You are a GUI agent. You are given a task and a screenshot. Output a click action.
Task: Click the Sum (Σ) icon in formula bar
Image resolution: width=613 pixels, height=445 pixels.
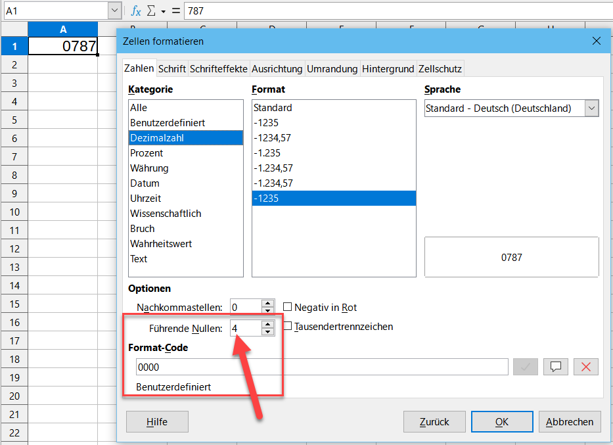click(x=152, y=10)
